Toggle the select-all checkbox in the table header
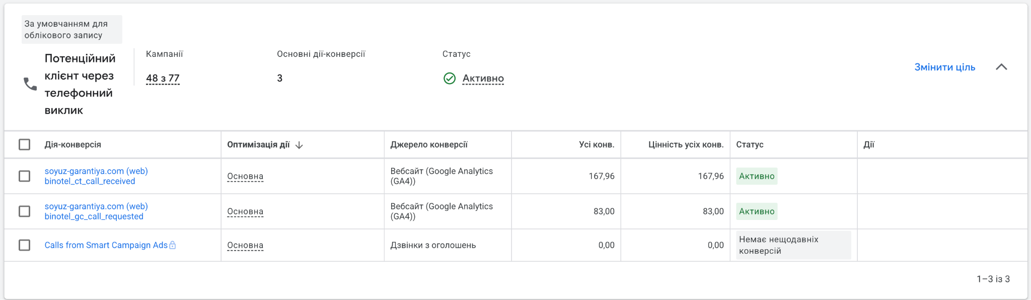1031x300 pixels. 24,144
